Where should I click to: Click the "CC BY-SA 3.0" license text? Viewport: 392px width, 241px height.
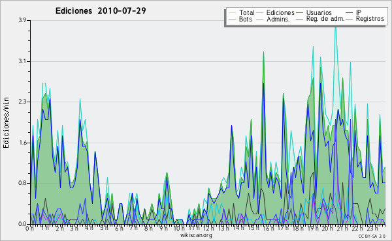click(x=372, y=236)
